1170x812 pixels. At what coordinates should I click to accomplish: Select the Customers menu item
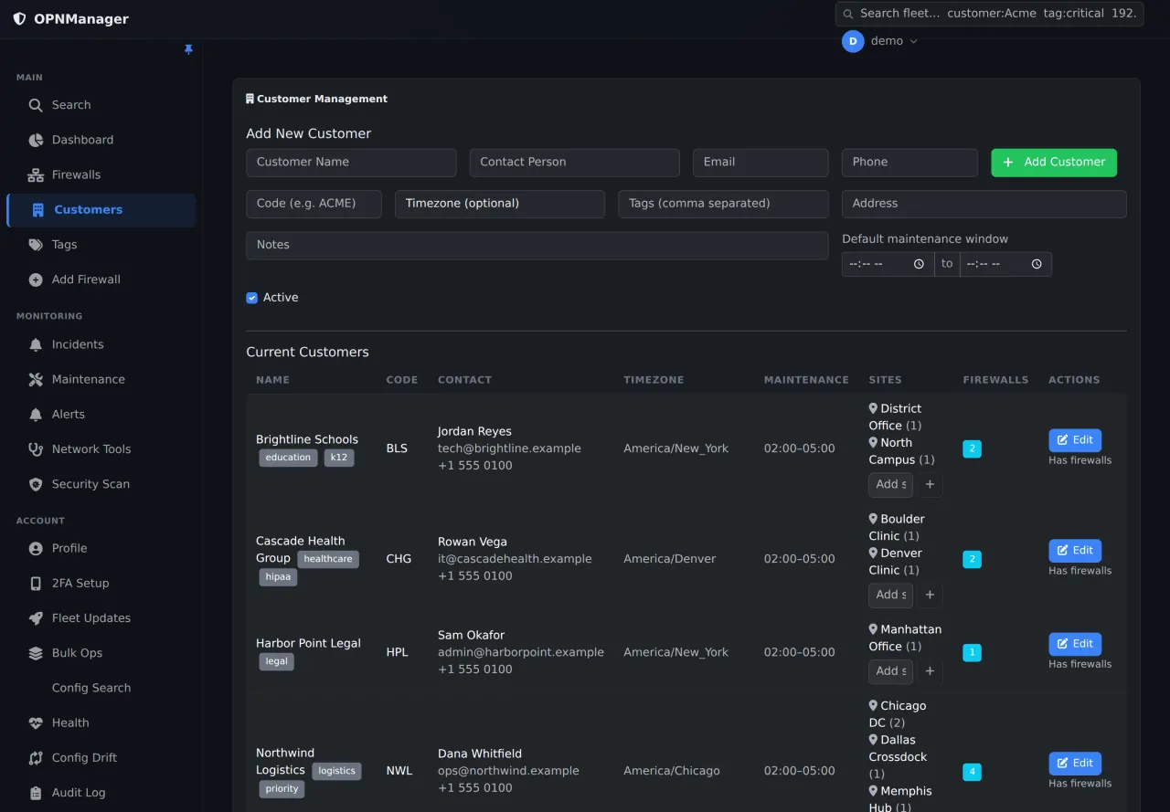click(101, 210)
